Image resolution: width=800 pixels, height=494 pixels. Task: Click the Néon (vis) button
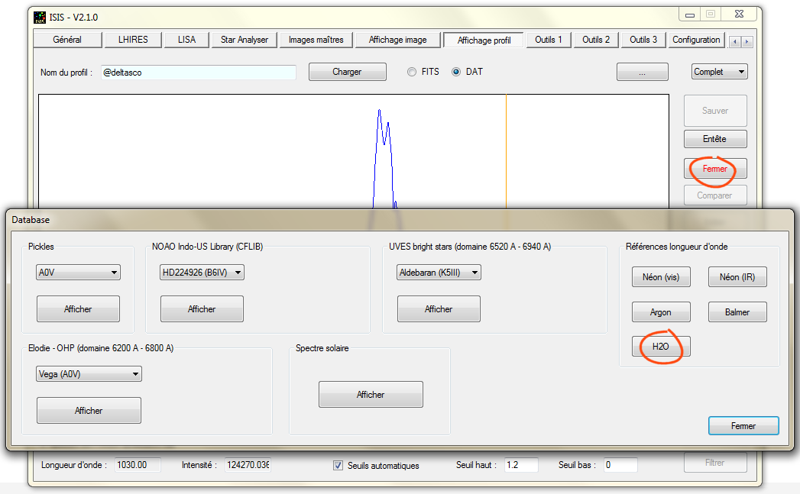(x=661, y=277)
